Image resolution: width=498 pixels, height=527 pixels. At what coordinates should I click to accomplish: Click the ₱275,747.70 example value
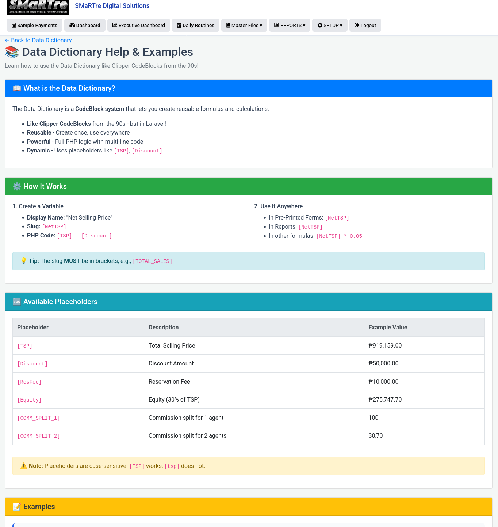point(385,399)
